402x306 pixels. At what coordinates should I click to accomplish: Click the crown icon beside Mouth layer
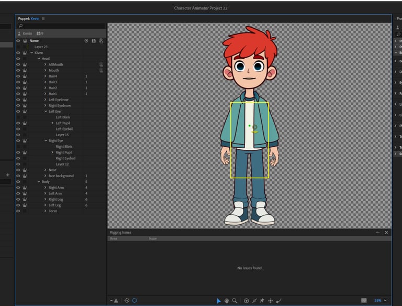[25, 70]
